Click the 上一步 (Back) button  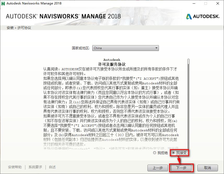tap(158, 168)
